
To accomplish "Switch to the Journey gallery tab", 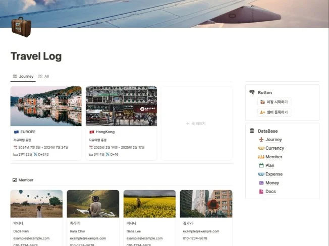I will click(23, 77).
